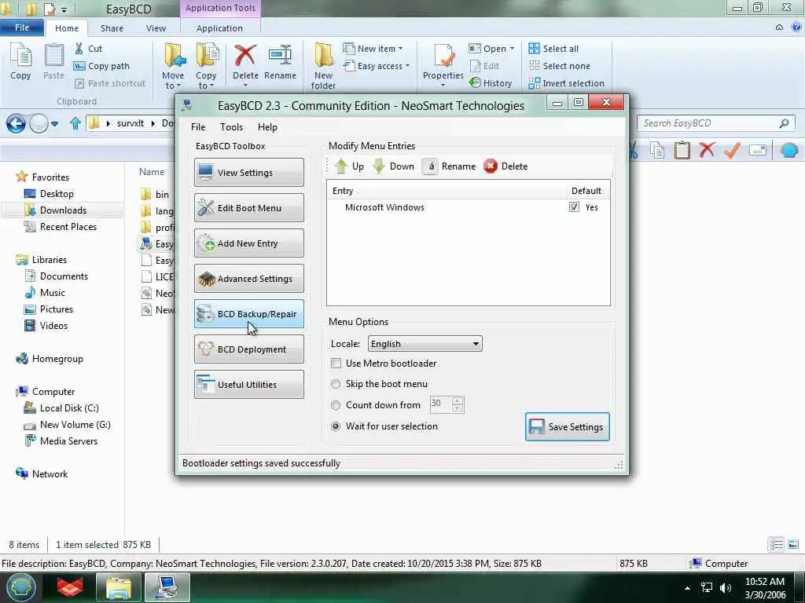
Task: Select Network in navigation pane
Action: pos(50,474)
